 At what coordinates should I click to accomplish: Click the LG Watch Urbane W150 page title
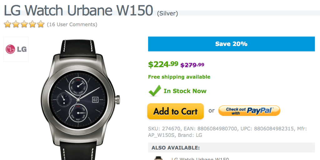click(78, 11)
